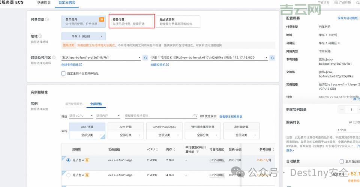Open 产品价格 in top bar
The width and height of the screenshot is (360, 187).
342,2
